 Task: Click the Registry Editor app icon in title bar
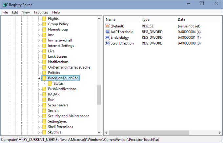4,4
